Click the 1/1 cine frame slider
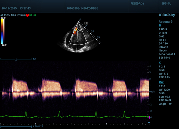 pyautogui.click(x=16, y=59)
